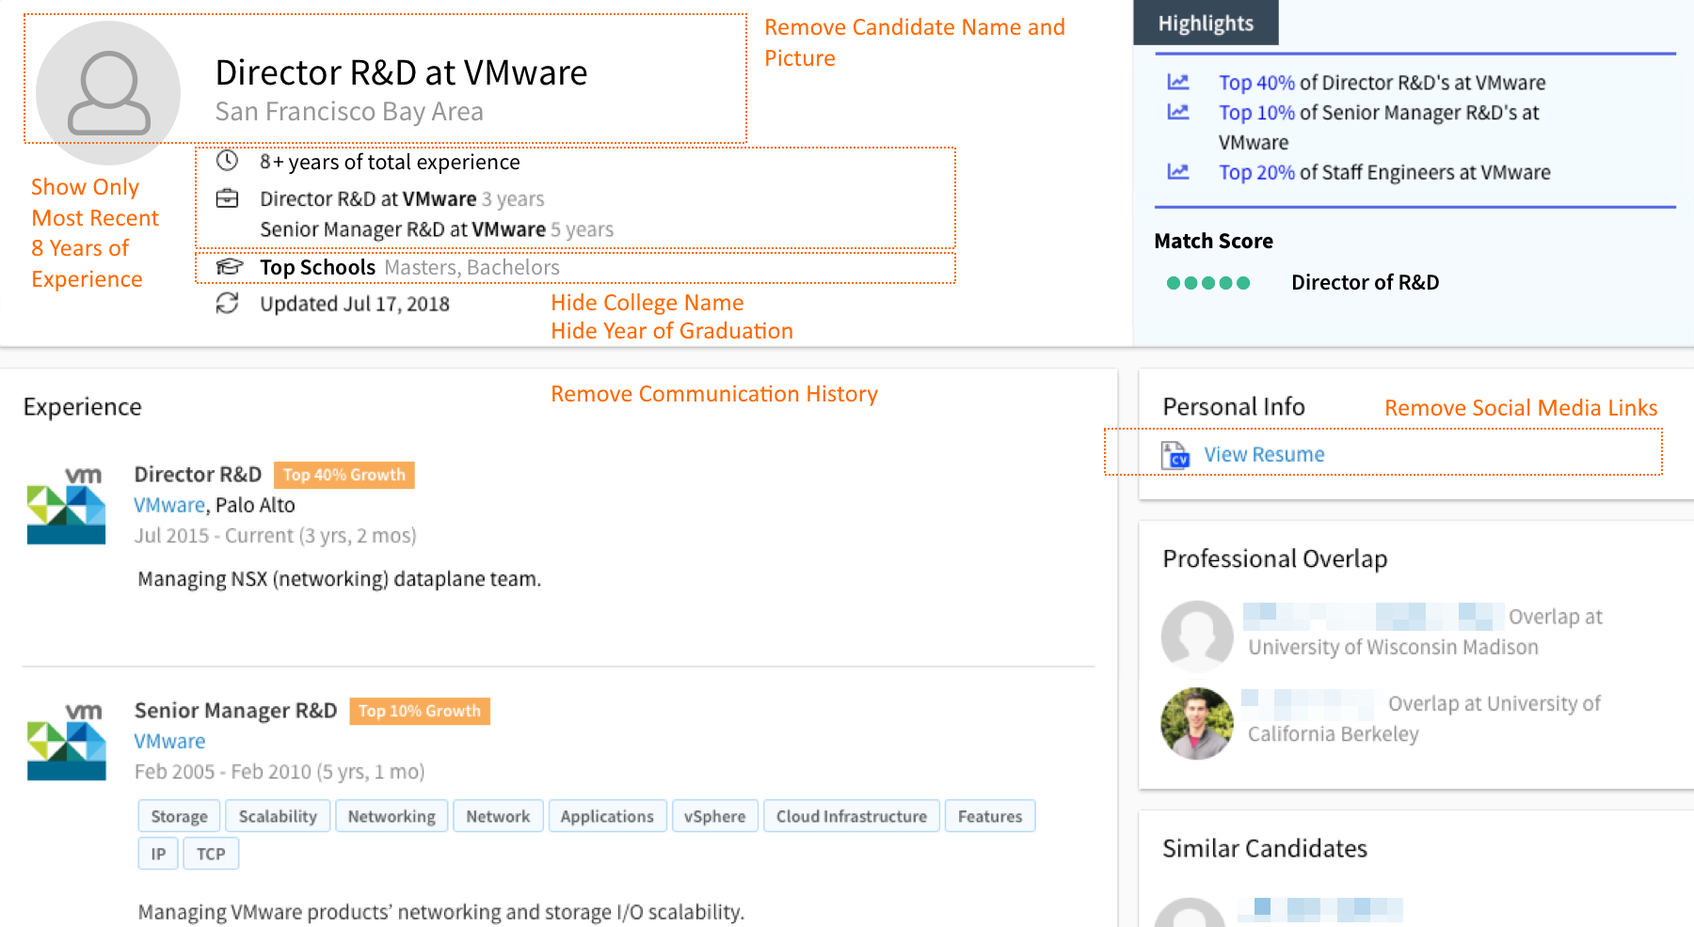
Task: Select the vSphere skill tag
Action: click(715, 816)
